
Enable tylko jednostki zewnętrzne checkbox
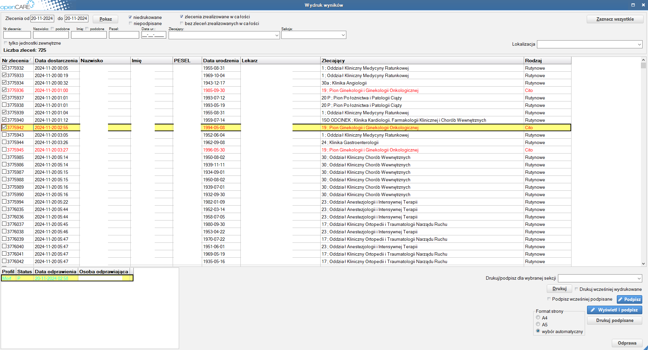(5, 43)
